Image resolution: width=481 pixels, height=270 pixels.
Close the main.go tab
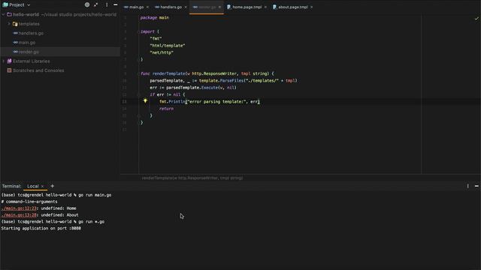tap(147, 7)
